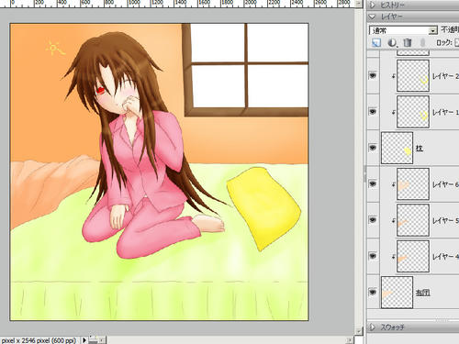Click the レイヤー 1 layer name
The height and width of the screenshot is (344, 459).
click(x=445, y=112)
